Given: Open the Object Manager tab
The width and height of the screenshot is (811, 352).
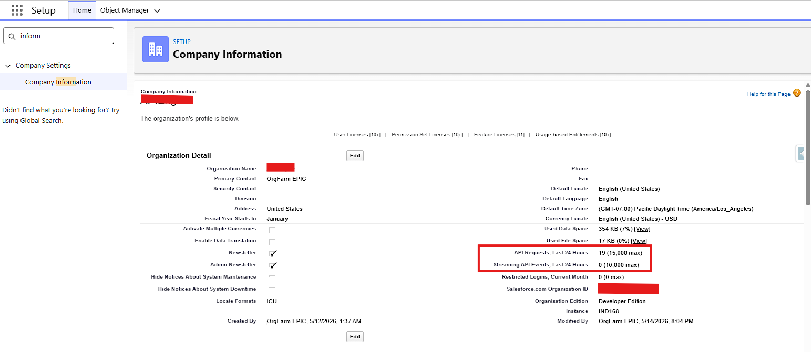Looking at the screenshot, I should (x=125, y=10).
